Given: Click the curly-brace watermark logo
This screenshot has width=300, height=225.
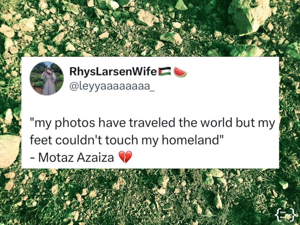Looking at the screenshot, I should 286,214.
